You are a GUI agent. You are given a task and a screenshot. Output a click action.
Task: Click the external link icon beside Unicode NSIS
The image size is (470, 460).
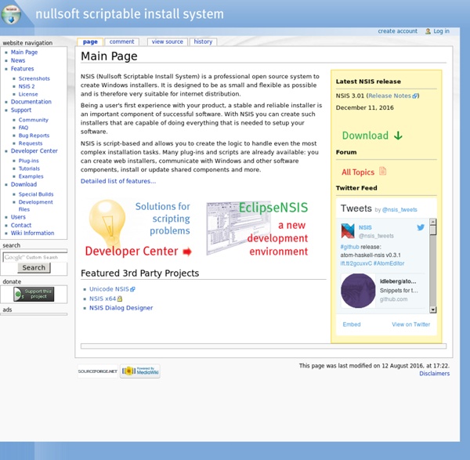click(133, 289)
